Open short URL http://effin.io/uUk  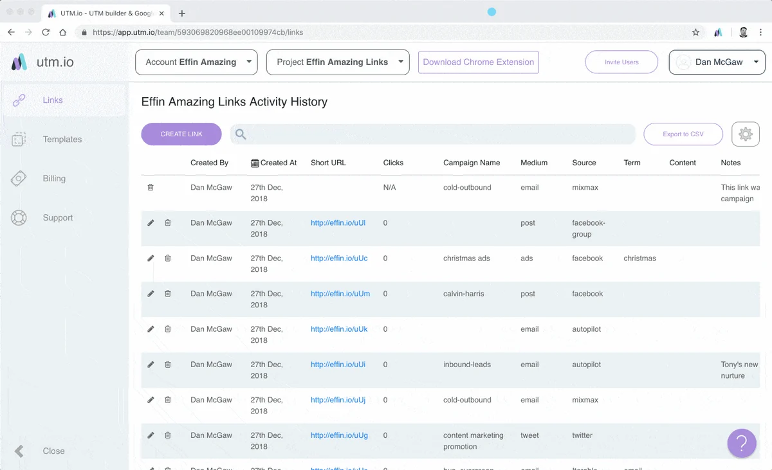pyautogui.click(x=339, y=329)
